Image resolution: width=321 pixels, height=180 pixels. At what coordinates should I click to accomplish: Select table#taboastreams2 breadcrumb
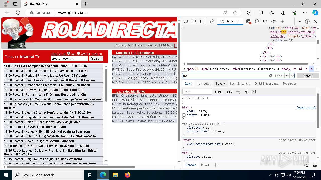pos(256,69)
